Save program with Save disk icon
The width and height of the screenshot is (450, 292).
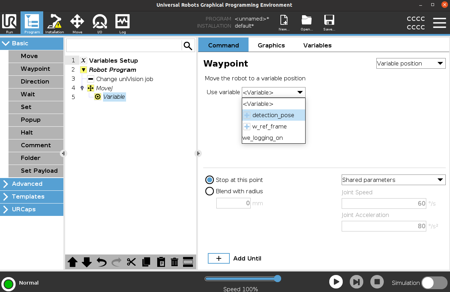pyautogui.click(x=329, y=23)
